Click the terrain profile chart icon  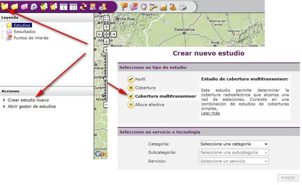point(163,7)
